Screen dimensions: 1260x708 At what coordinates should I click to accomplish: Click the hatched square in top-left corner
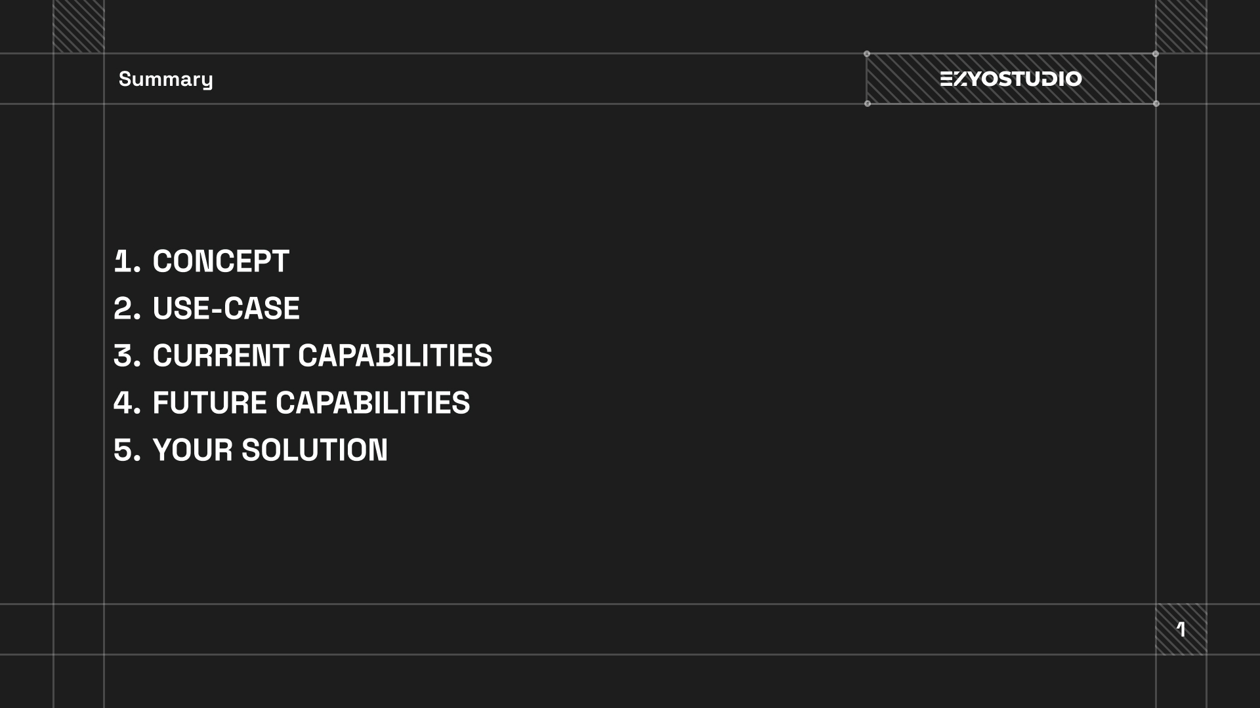(x=79, y=26)
